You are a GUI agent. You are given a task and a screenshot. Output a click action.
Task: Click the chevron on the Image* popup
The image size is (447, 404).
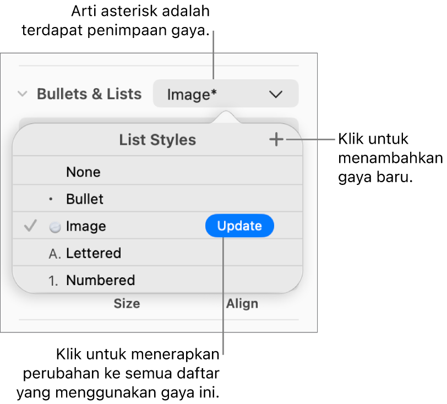click(276, 94)
